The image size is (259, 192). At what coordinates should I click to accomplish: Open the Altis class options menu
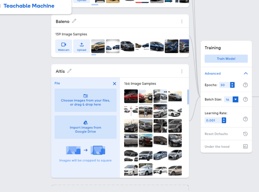[182, 71]
